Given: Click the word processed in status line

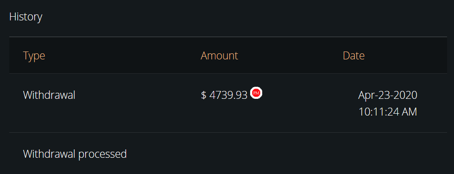Looking at the screenshot, I should pyautogui.click(x=102, y=154).
